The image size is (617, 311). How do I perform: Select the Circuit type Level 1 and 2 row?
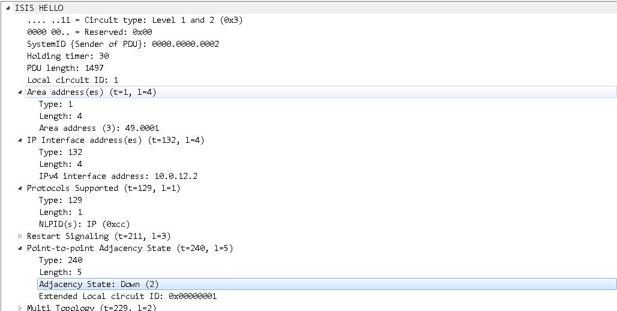[x=134, y=20]
